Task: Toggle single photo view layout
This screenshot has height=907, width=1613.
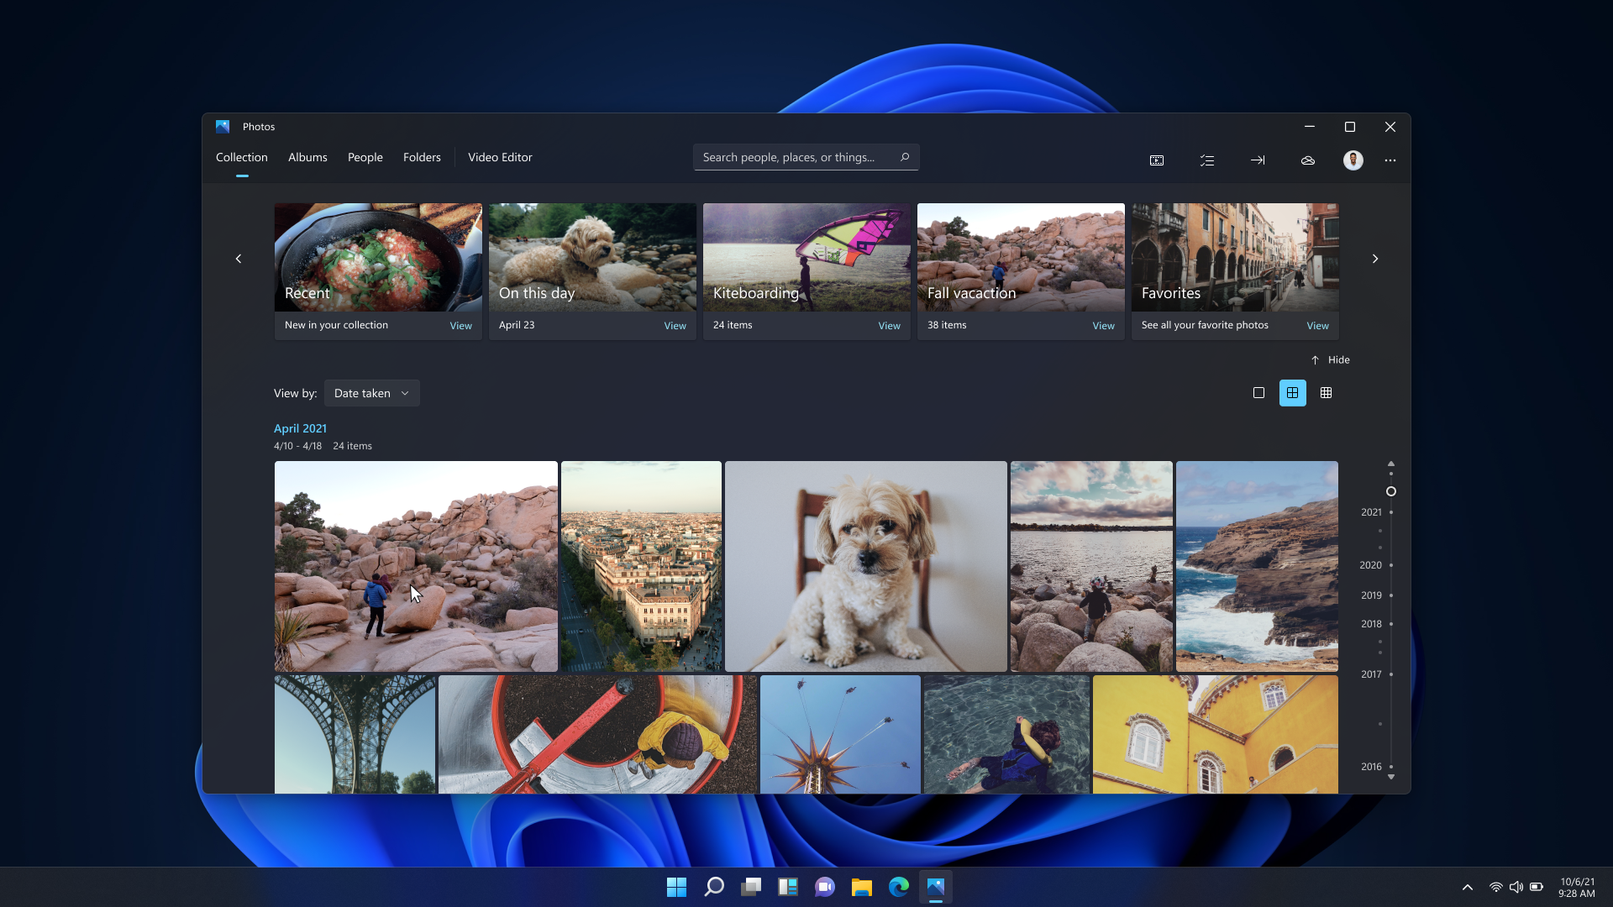Action: pyautogui.click(x=1258, y=393)
